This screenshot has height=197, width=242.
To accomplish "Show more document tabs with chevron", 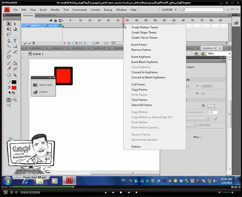I will click(229, 48).
